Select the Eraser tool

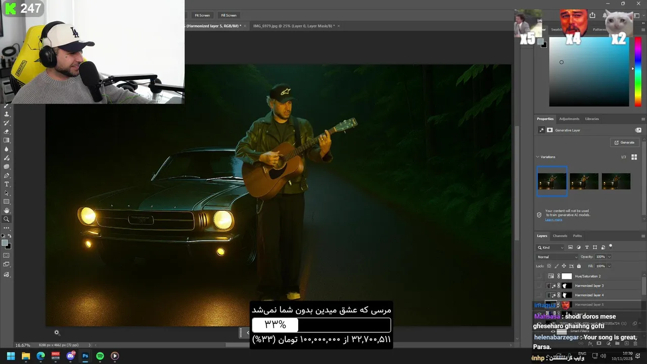point(7,131)
